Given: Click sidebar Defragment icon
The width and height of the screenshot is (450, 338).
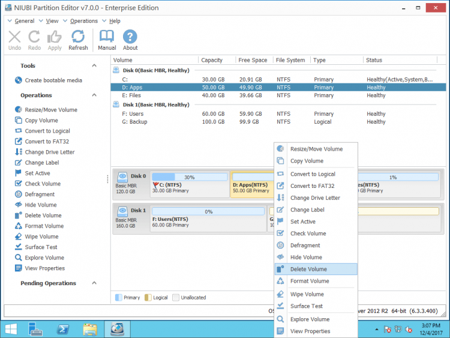Looking at the screenshot, I should click(x=19, y=194).
